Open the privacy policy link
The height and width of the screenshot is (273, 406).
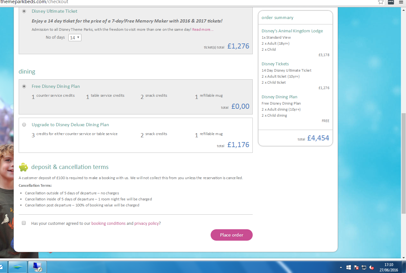[x=147, y=223]
